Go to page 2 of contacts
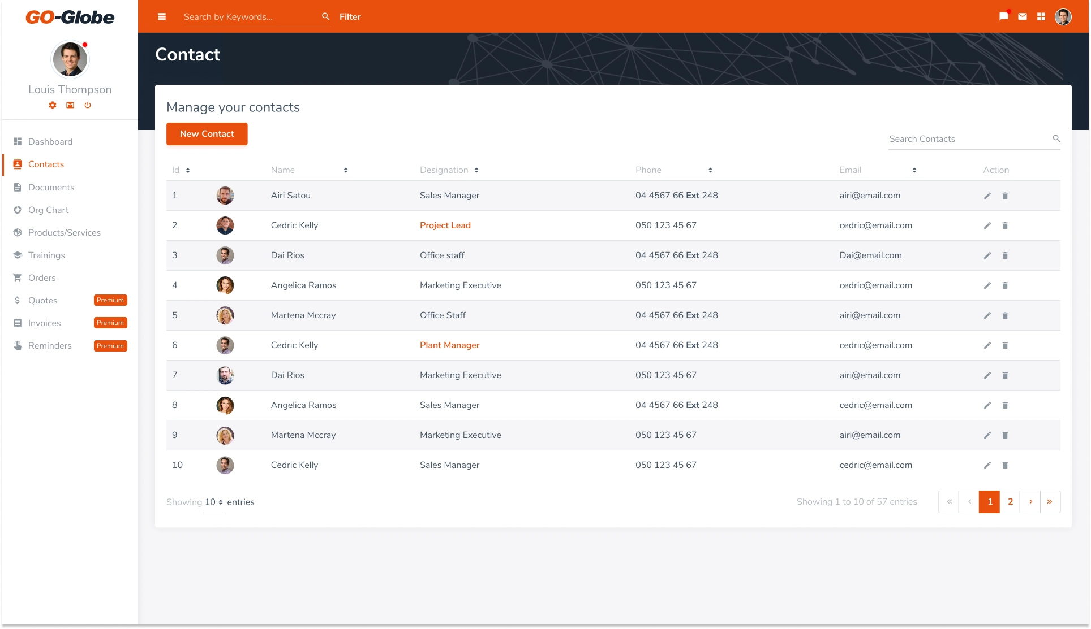 [1010, 501]
